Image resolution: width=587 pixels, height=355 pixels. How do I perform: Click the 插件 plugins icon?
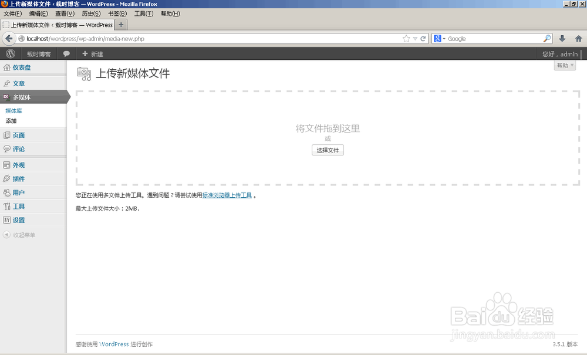coord(6,179)
